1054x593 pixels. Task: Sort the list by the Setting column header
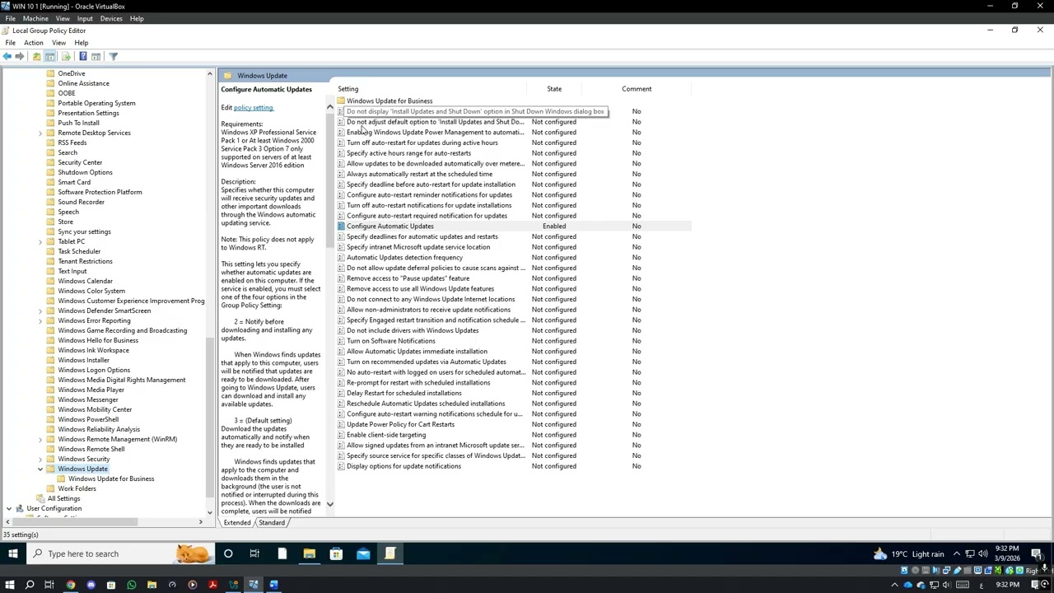348,89
